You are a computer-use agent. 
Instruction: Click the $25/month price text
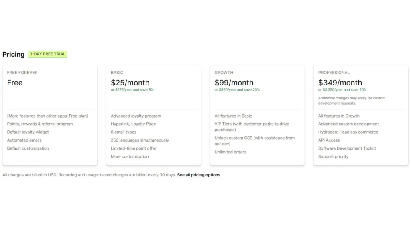coord(130,83)
